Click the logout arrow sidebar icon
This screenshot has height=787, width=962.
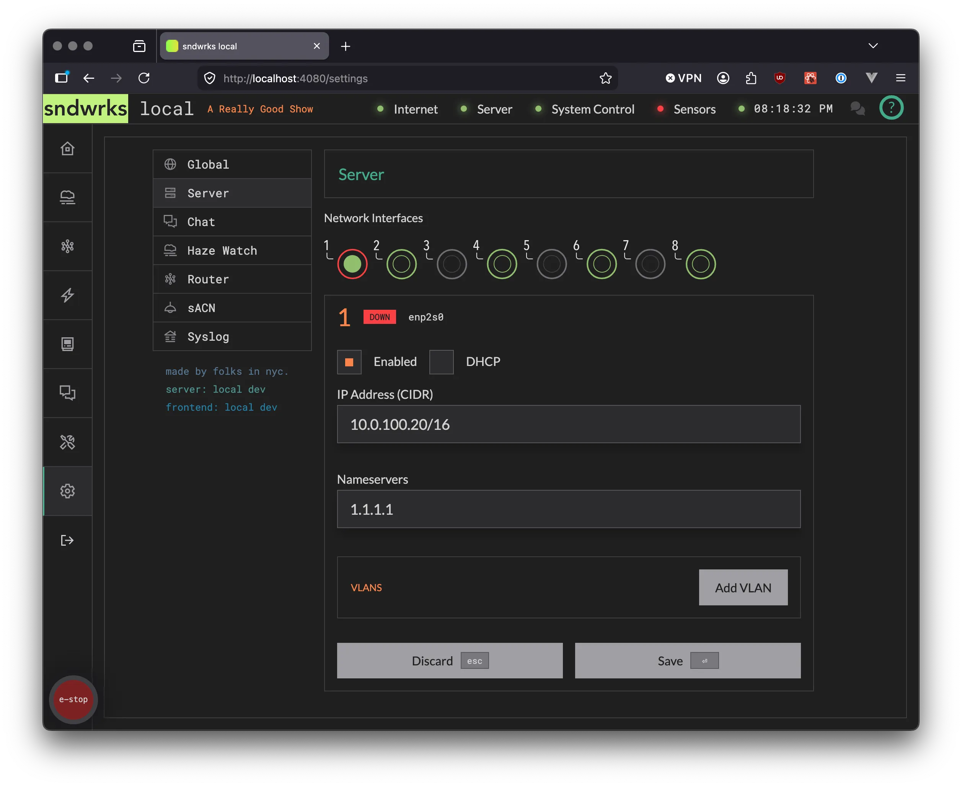[68, 540]
